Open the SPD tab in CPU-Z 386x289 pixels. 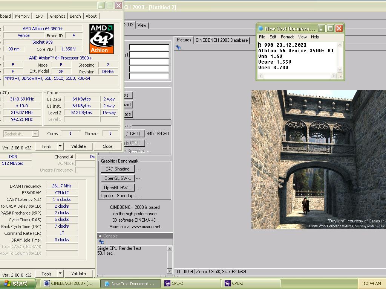[39, 16]
